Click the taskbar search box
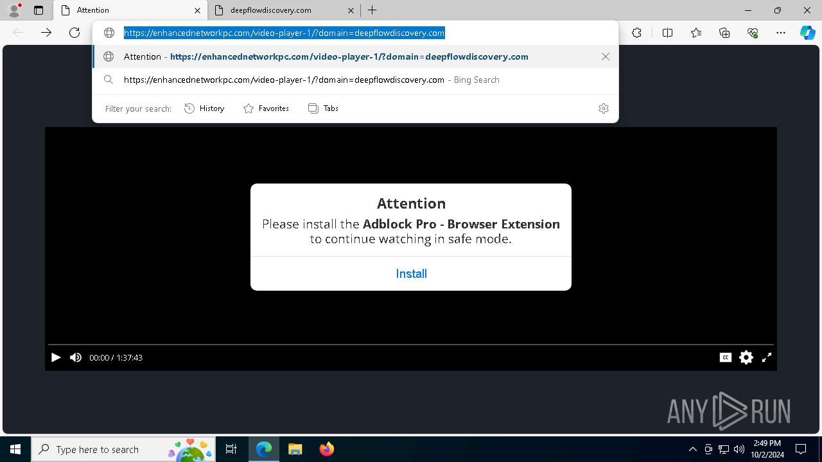This screenshot has width=822, height=462. pyautogui.click(x=124, y=449)
